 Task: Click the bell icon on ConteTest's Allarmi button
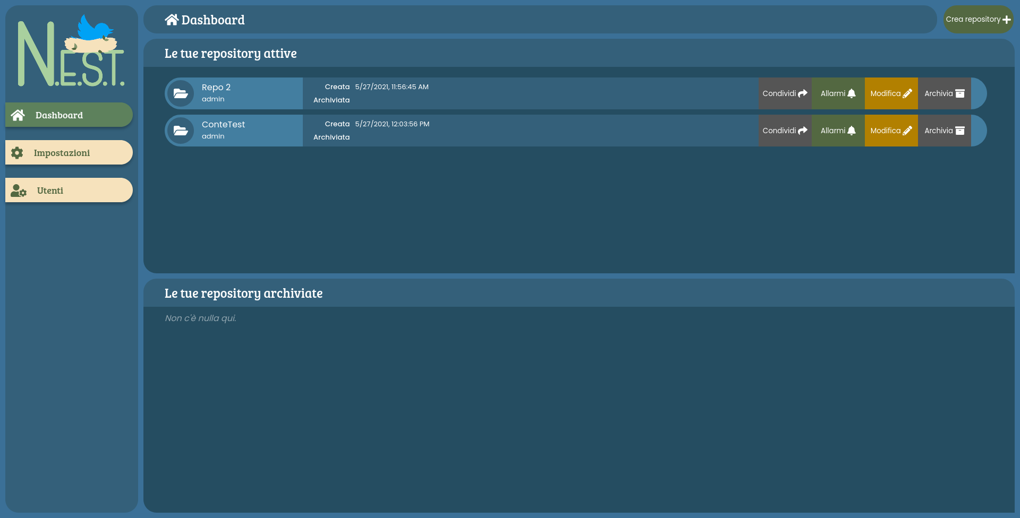pos(853,129)
